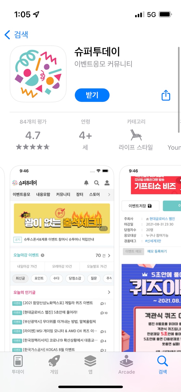Open the 슈퍼투데이 app icon
The image size is (181, 392).
38,74
